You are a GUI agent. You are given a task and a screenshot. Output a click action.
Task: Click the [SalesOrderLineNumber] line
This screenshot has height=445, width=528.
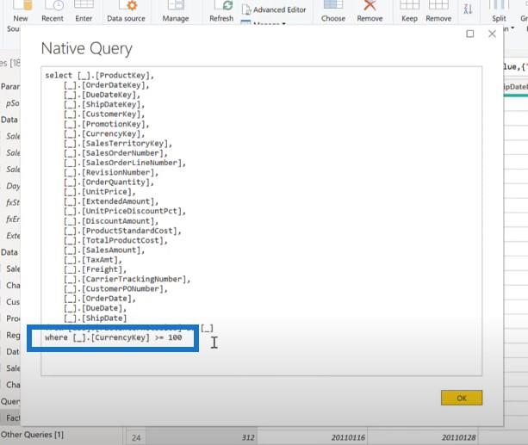(x=125, y=163)
